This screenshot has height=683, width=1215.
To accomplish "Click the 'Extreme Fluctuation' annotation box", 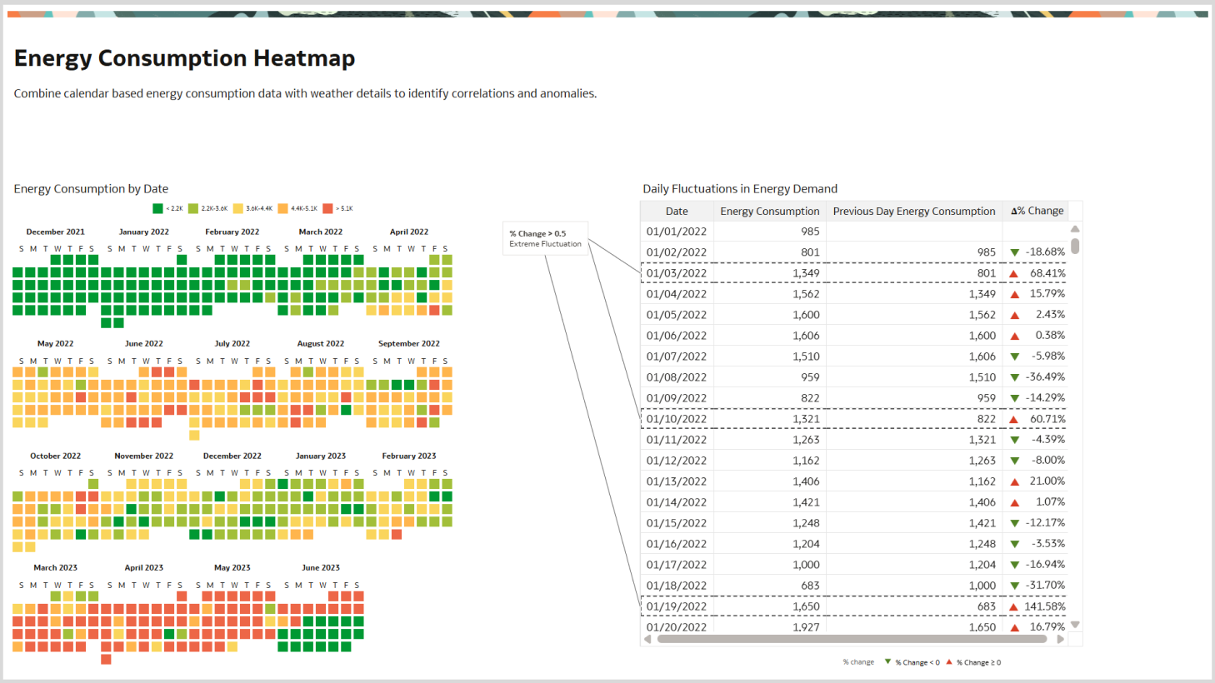I will tap(544, 238).
